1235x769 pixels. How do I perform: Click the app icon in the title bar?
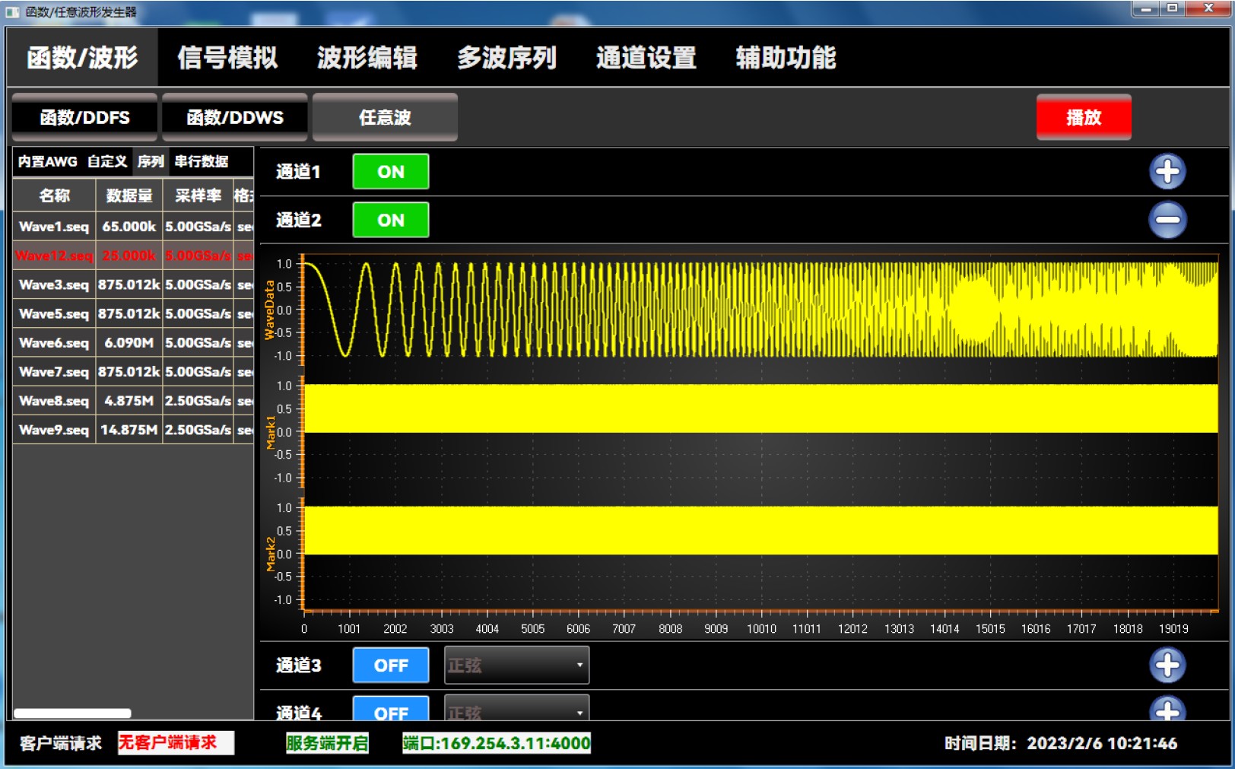(12, 11)
